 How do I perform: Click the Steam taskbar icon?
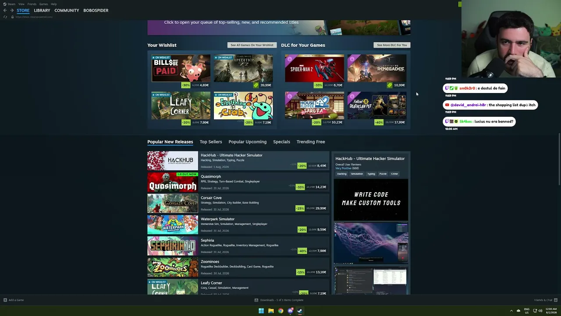300,311
